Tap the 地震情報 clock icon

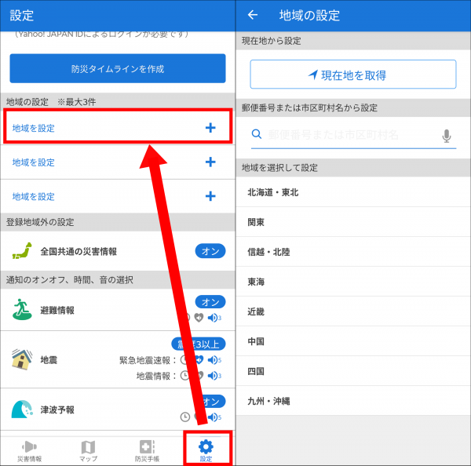pos(184,376)
